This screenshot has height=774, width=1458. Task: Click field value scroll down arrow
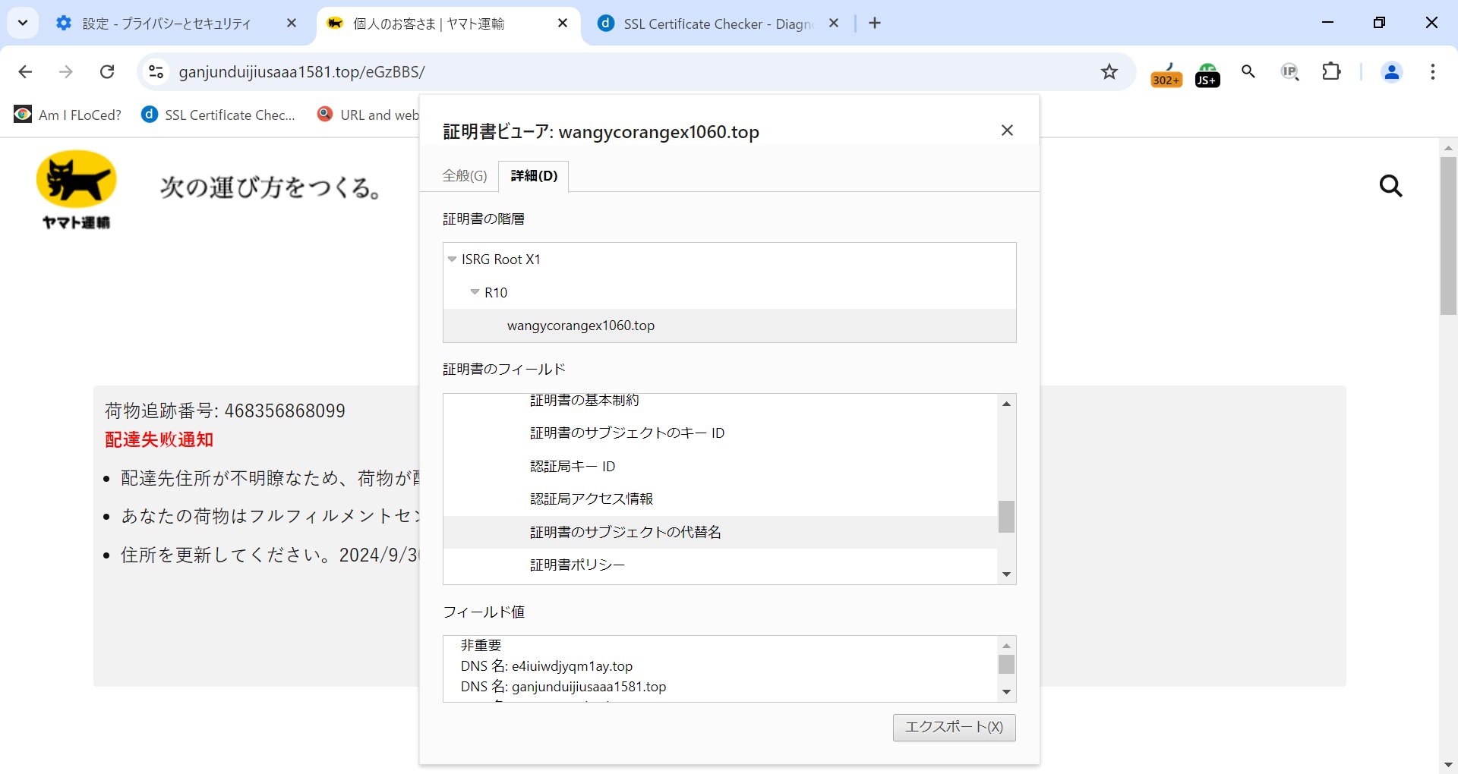(x=1006, y=692)
